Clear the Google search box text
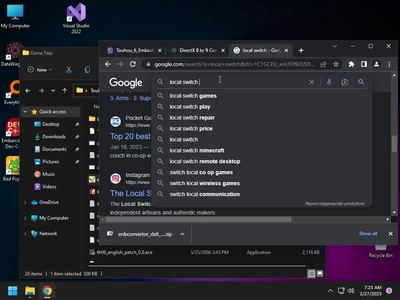The width and height of the screenshot is (400, 300). pyautogui.click(x=311, y=82)
